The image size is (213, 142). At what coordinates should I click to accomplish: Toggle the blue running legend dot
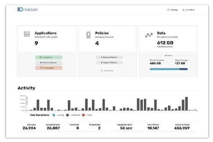54,115
